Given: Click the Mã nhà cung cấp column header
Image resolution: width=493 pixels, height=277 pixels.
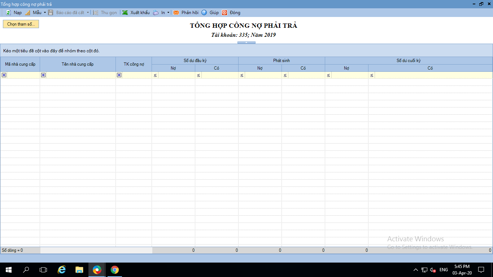Looking at the screenshot, I should (x=20, y=64).
